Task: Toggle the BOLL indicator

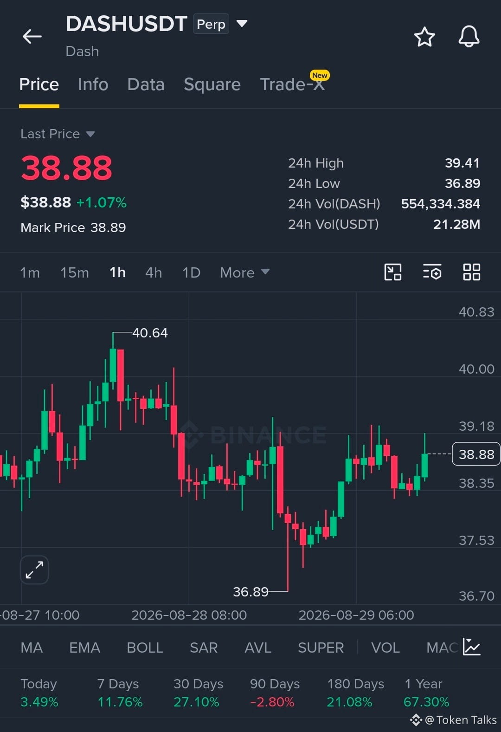Action: (145, 648)
